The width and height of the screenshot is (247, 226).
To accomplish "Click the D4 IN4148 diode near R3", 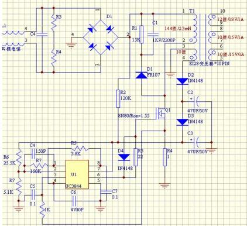I will tap(124, 157).
